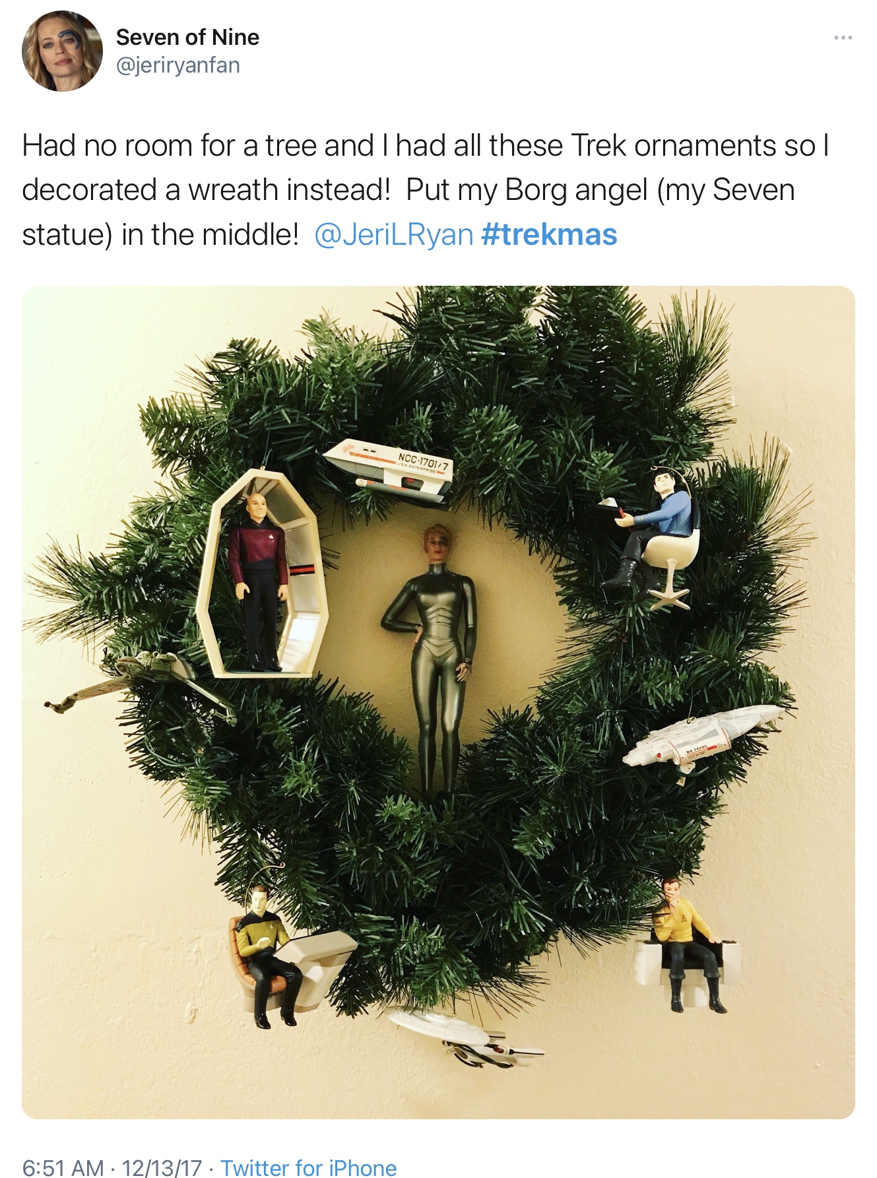Click the white Defiant ship ornament in the photo
The image size is (877, 1178).
point(703,736)
